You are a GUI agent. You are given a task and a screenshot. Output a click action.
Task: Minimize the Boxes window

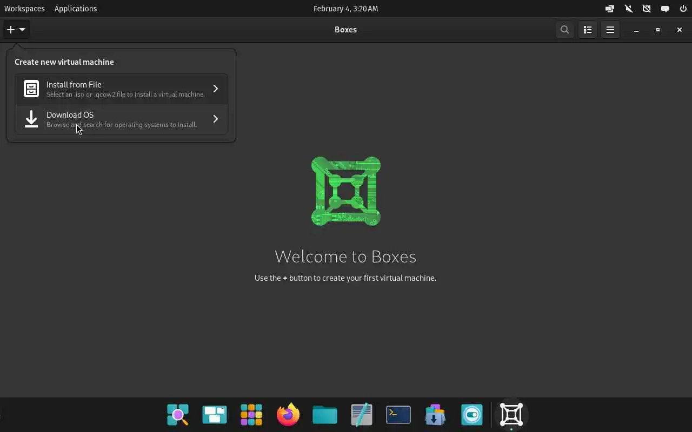636,30
